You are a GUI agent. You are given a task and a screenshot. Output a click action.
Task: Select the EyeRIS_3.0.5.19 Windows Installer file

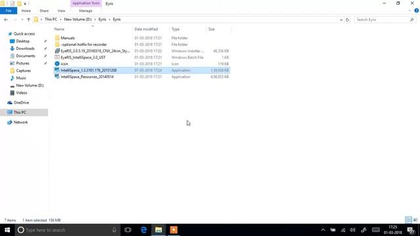point(95,51)
